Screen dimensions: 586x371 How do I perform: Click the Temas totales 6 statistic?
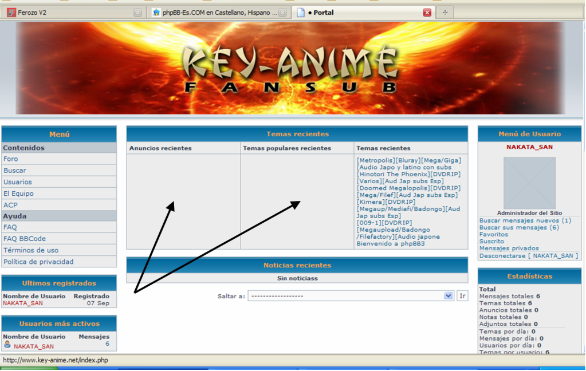(x=506, y=303)
